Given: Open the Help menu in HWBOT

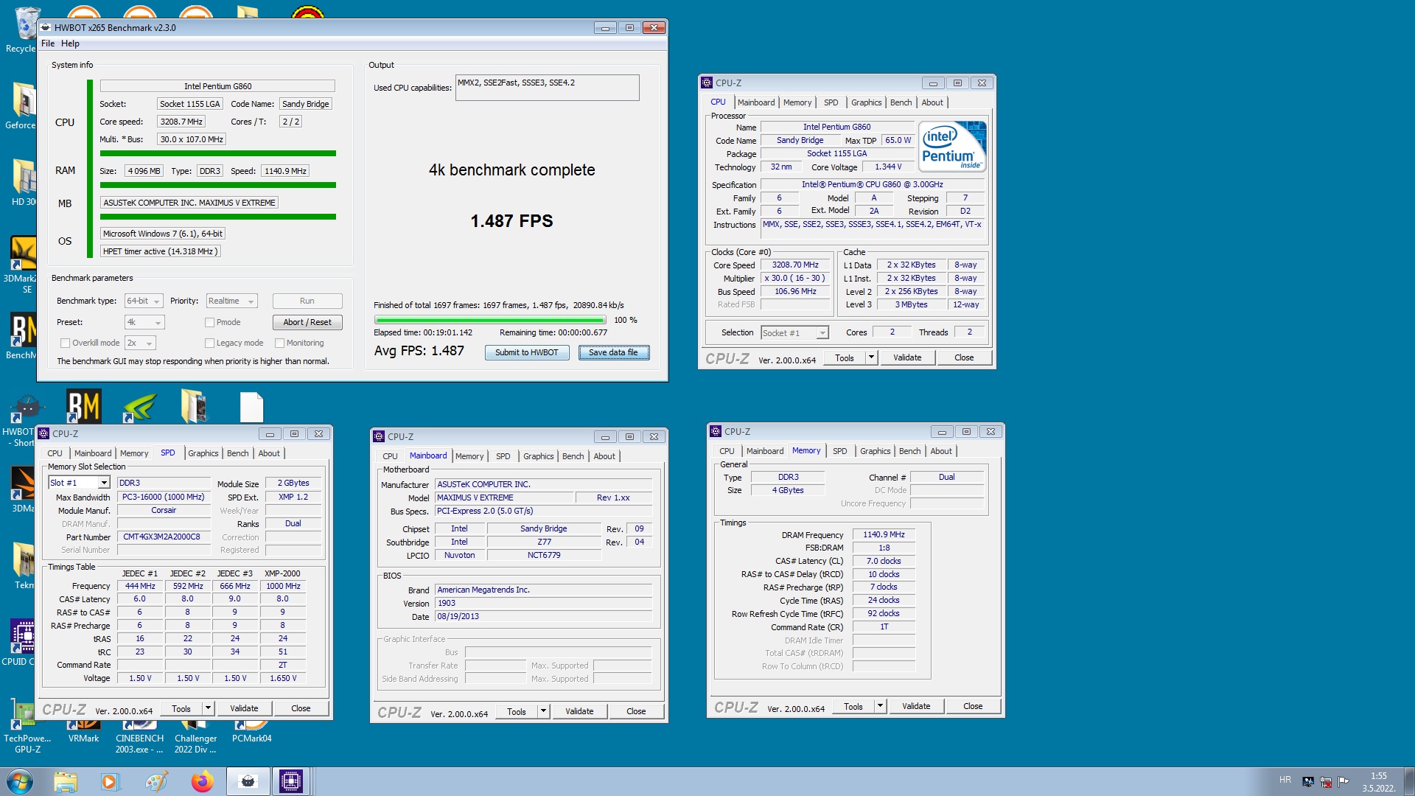Looking at the screenshot, I should point(70,43).
